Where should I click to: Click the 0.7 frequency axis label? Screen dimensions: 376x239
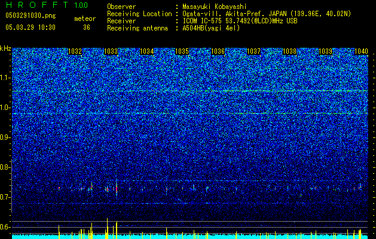pos(5,197)
